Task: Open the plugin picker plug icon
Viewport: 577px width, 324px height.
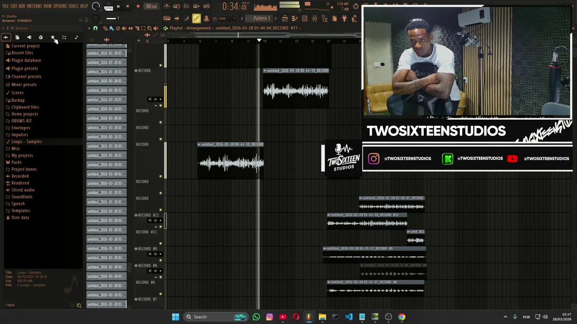Action: pyautogui.click(x=344, y=18)
